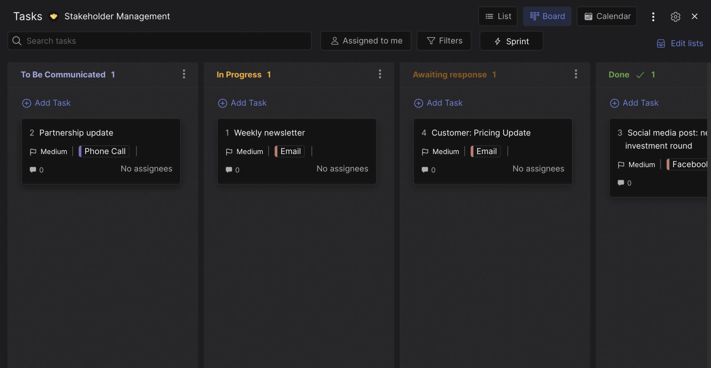
Task: Switch to the List view tab
Action: [x=498, y=16]
